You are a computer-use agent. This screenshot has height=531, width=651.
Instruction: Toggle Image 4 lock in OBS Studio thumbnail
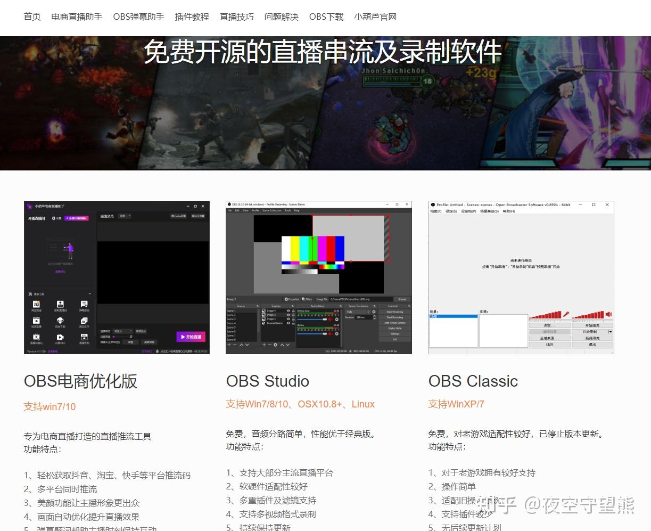point(293,311)
